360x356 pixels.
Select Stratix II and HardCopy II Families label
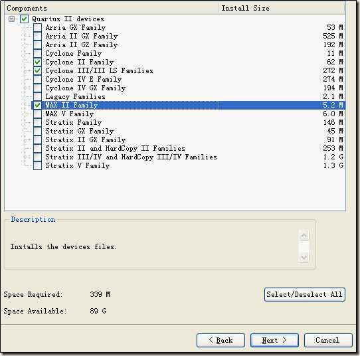coord(115,149)
